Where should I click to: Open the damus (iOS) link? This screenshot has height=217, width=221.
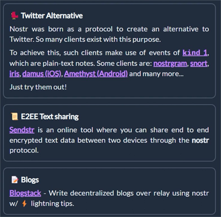42,74
